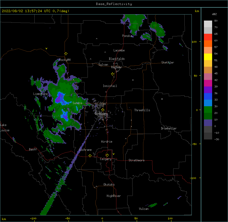
Task: Click the km unit label at bottom left
Action: (4, 219)
